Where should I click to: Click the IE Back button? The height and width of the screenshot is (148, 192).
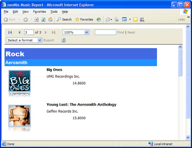[10, 20]
